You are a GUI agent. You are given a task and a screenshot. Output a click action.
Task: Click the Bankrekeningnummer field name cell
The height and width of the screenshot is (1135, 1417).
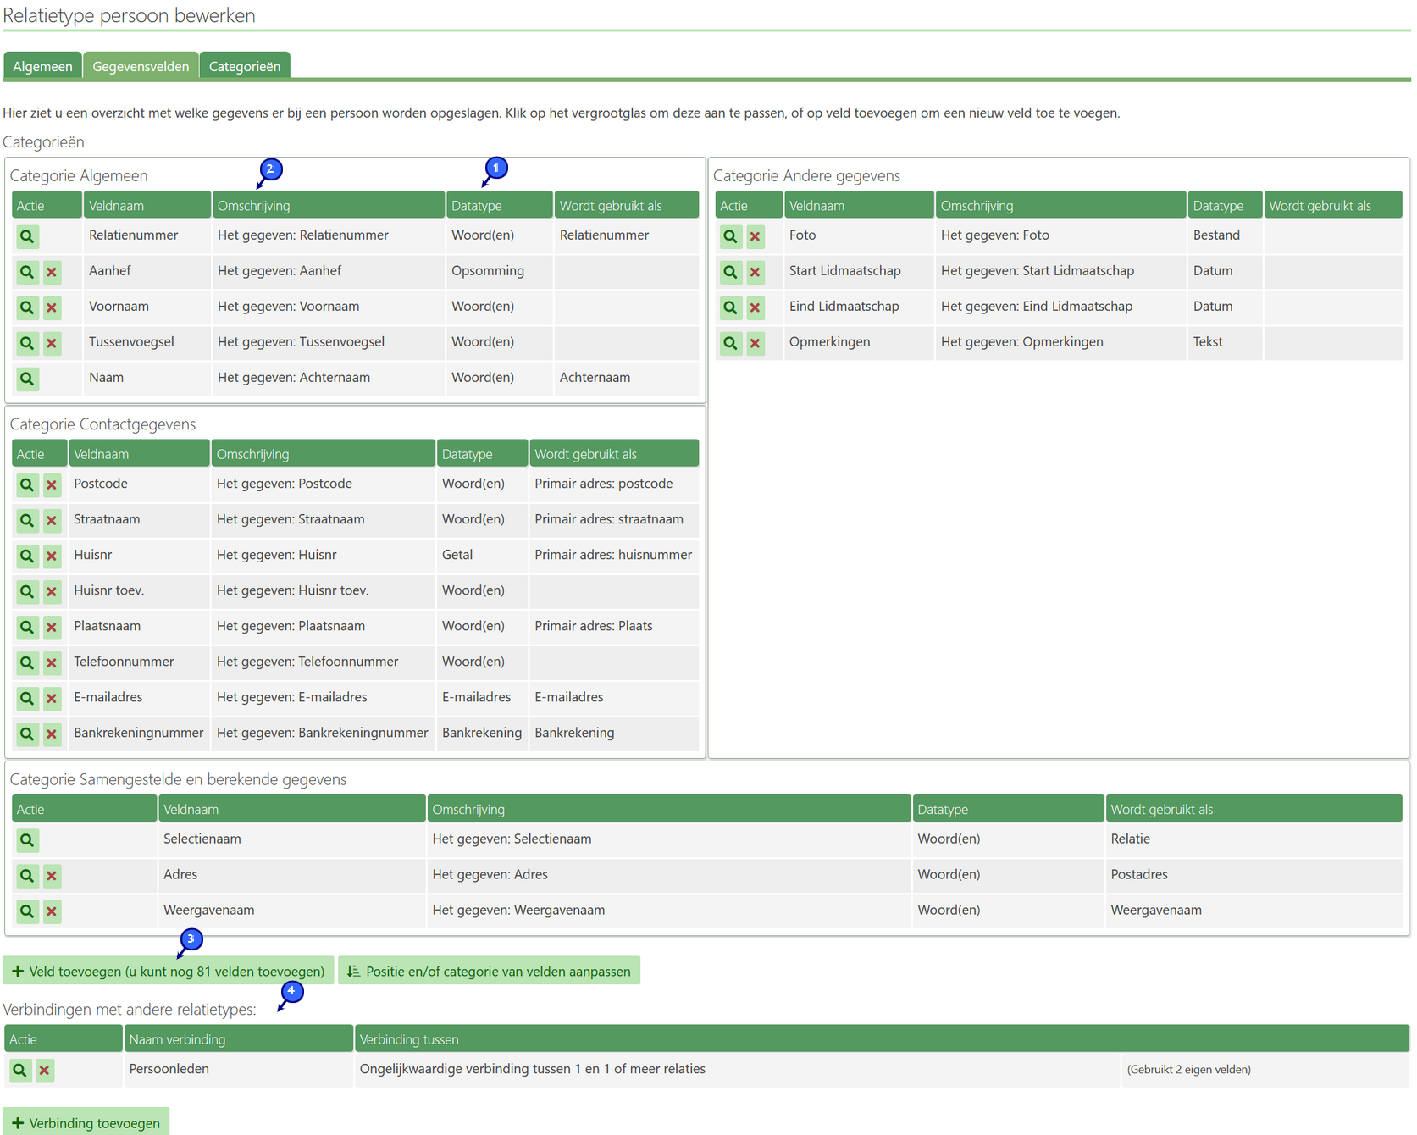pyautogui.click(x=139, y=733)
